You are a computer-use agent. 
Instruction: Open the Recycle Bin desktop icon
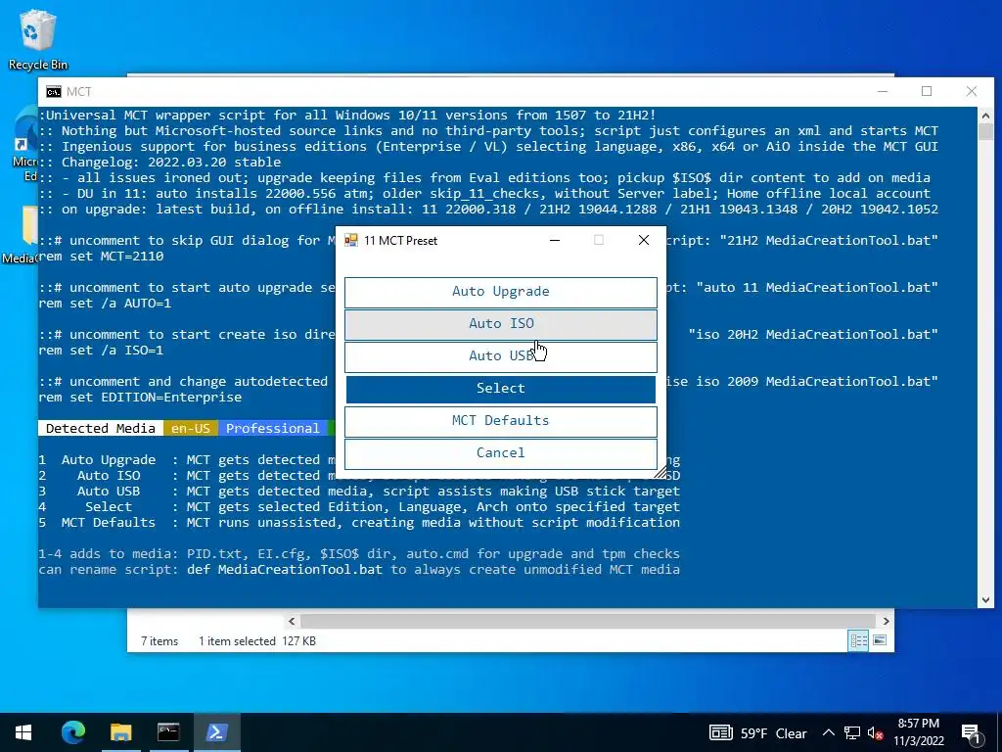point(38,40)
